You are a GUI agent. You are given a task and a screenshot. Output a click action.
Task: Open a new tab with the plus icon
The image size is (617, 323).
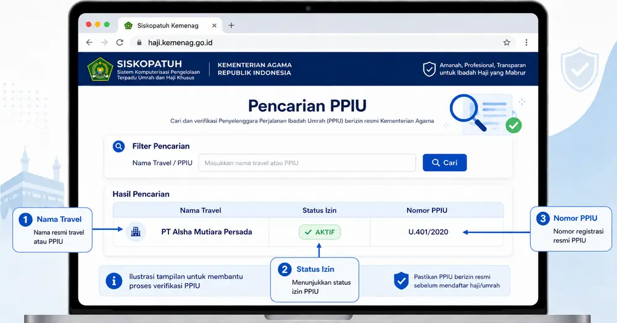[x=231, y=25]
